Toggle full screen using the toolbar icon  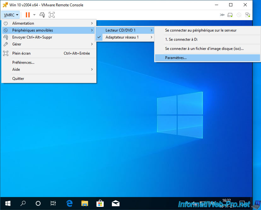point(52,15)
